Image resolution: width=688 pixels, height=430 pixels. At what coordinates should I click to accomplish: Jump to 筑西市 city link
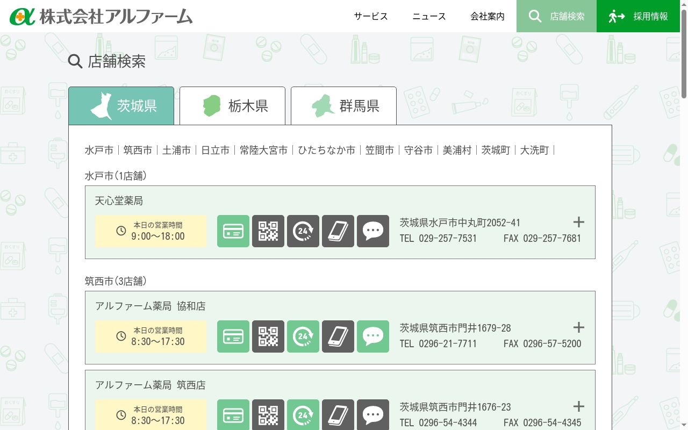[138, 150]
